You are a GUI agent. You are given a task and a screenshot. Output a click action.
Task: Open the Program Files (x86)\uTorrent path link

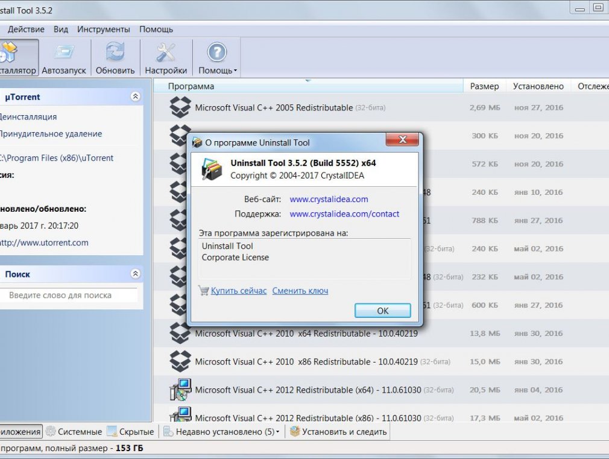[x=56, y=158]
